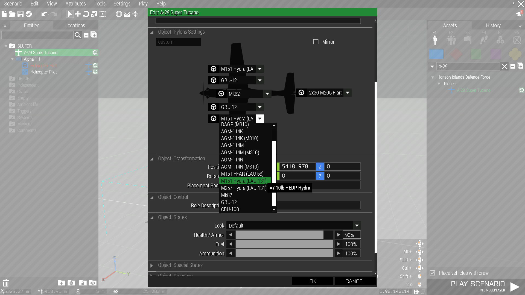The image size is (525, 295).
Task: Choose M257 Hydra (LAU-131) from list
Action: click(244, 188)
